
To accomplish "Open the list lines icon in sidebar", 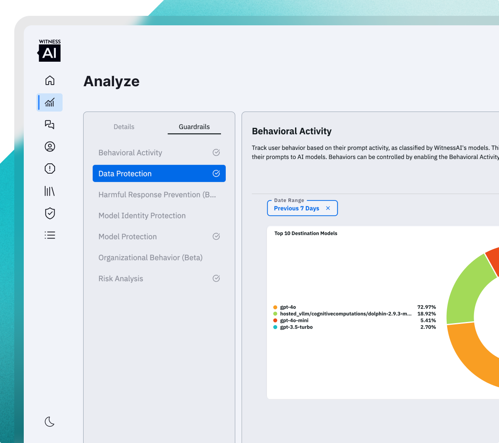I will point(50,235).
